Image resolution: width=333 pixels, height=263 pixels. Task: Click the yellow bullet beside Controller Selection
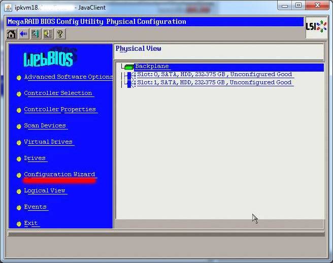click(19, 94)
